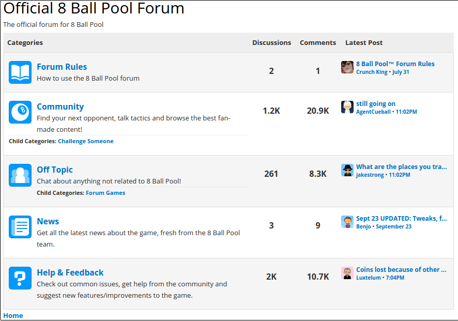Click AgentCueball's avatar thumbnail
The height and width of the screenshot is (321, 458).
pyautogui.click(x=347, y=107)
